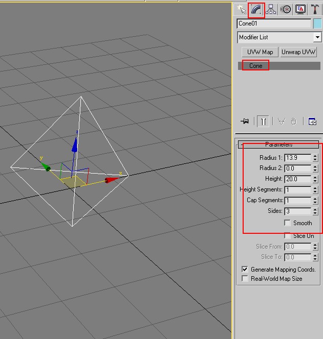Image resolution: width=323 pixels, height=339 pixels.
Task: Open the Hierarchy panel tab
Action: [271, 9]
